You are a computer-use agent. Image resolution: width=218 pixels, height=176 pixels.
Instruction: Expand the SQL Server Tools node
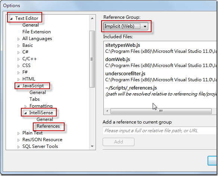tap(18, 147)
